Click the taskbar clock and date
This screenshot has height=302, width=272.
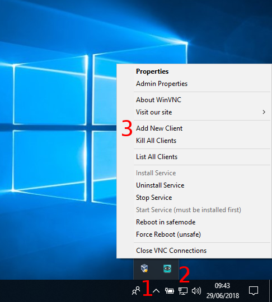(x=222, y=291)
